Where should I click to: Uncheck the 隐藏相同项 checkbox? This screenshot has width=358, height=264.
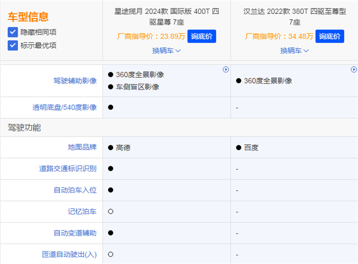click(x=13, y=32)
